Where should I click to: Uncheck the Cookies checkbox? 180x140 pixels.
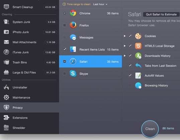[130, 36]
